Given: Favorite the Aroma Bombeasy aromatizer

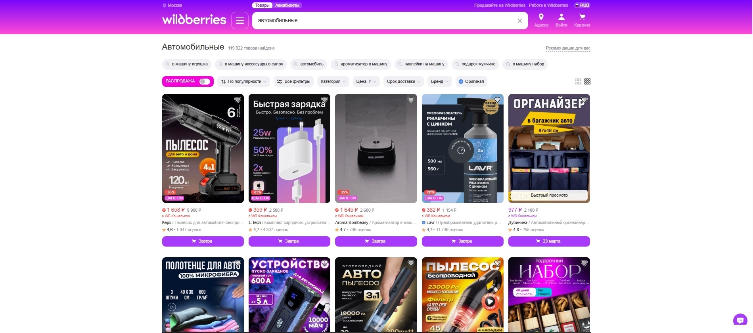Looking at the screenshot, I should click(x=411, y=100).
